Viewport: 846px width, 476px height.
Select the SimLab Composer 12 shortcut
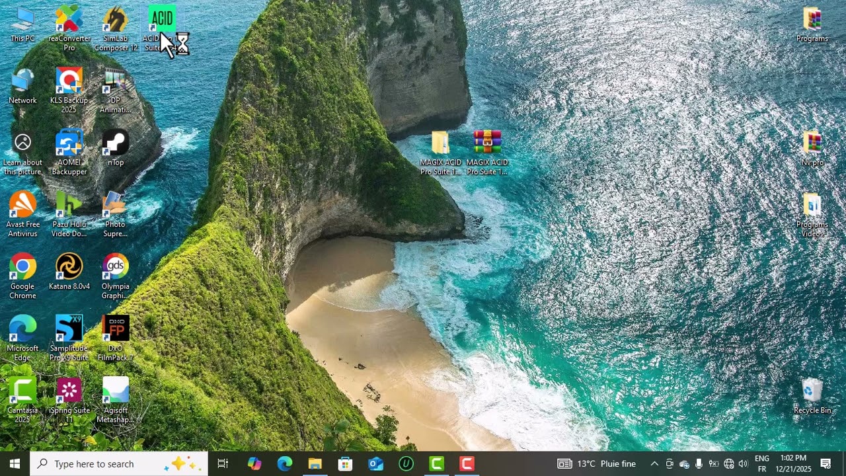pos(116,29)
